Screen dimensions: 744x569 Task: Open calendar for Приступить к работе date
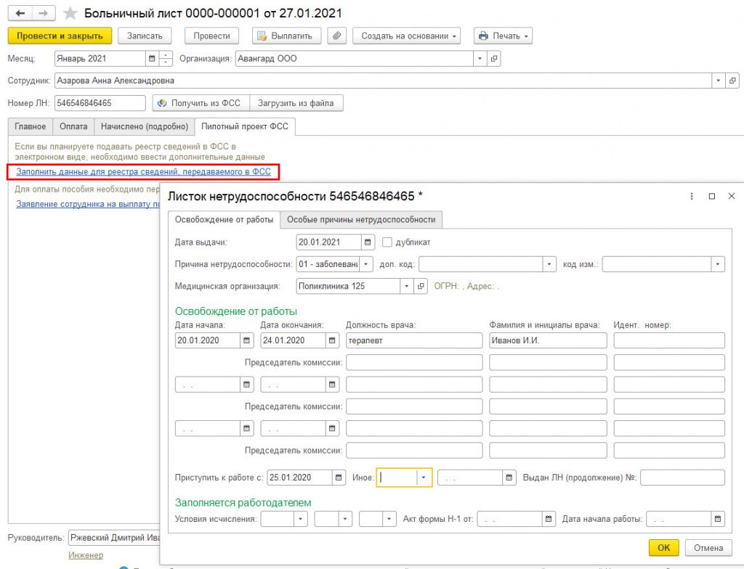coord(339,478)
